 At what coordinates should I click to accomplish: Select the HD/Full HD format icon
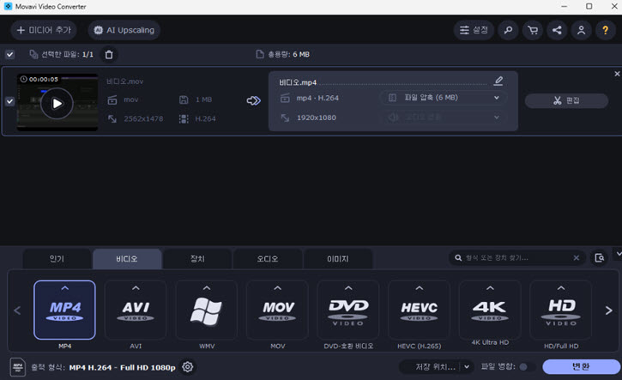561,311
